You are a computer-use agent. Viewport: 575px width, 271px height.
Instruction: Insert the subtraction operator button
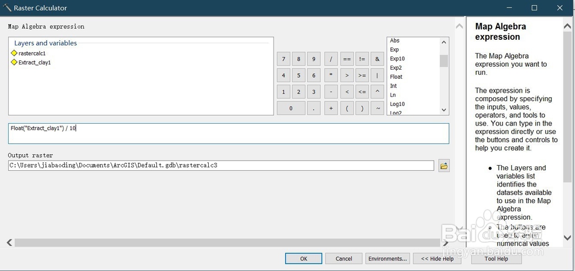point(331,92)
